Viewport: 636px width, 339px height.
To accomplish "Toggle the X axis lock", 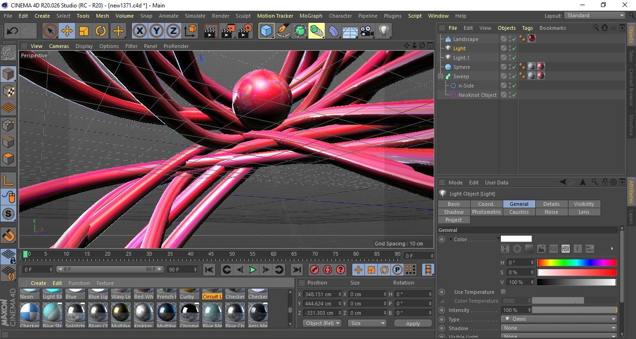I will click(x=139, y=31).
